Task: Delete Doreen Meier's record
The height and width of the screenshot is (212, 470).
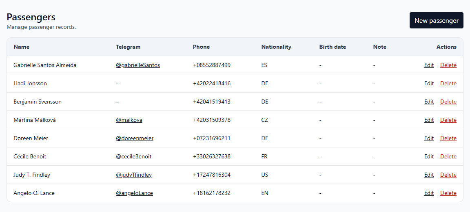Action: tap(448, 138)
